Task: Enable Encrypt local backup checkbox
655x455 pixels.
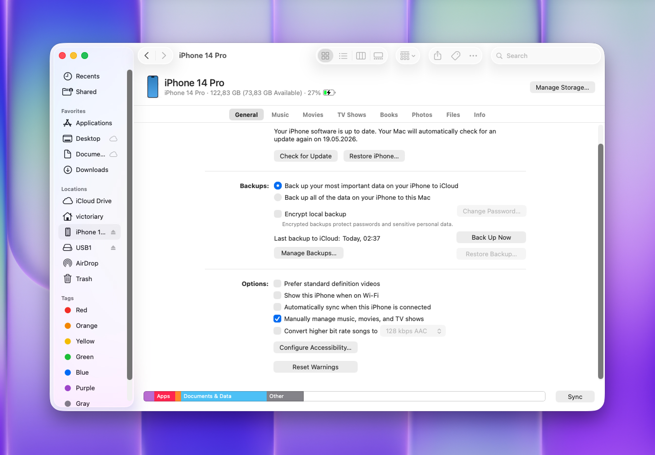Action: (278, 214)
